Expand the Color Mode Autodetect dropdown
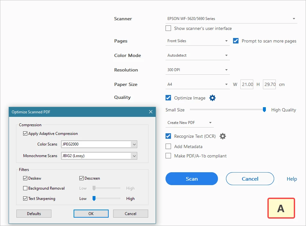Viewport: 306px width, 226px height. coord(197,55)
